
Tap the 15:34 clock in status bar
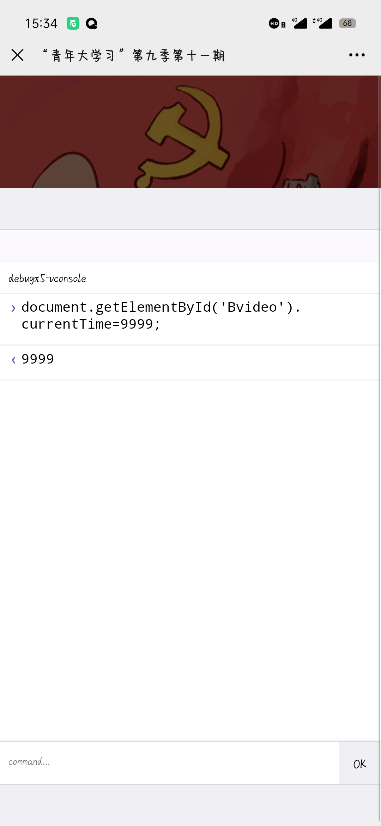(x=41, y=24)
